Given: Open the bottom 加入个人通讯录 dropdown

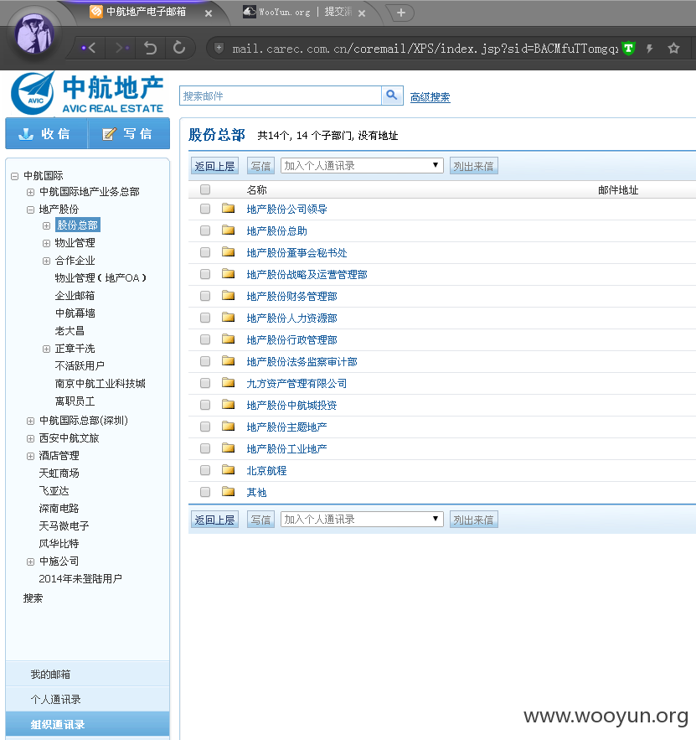Looking at the screenshot, I should (362, 519).
